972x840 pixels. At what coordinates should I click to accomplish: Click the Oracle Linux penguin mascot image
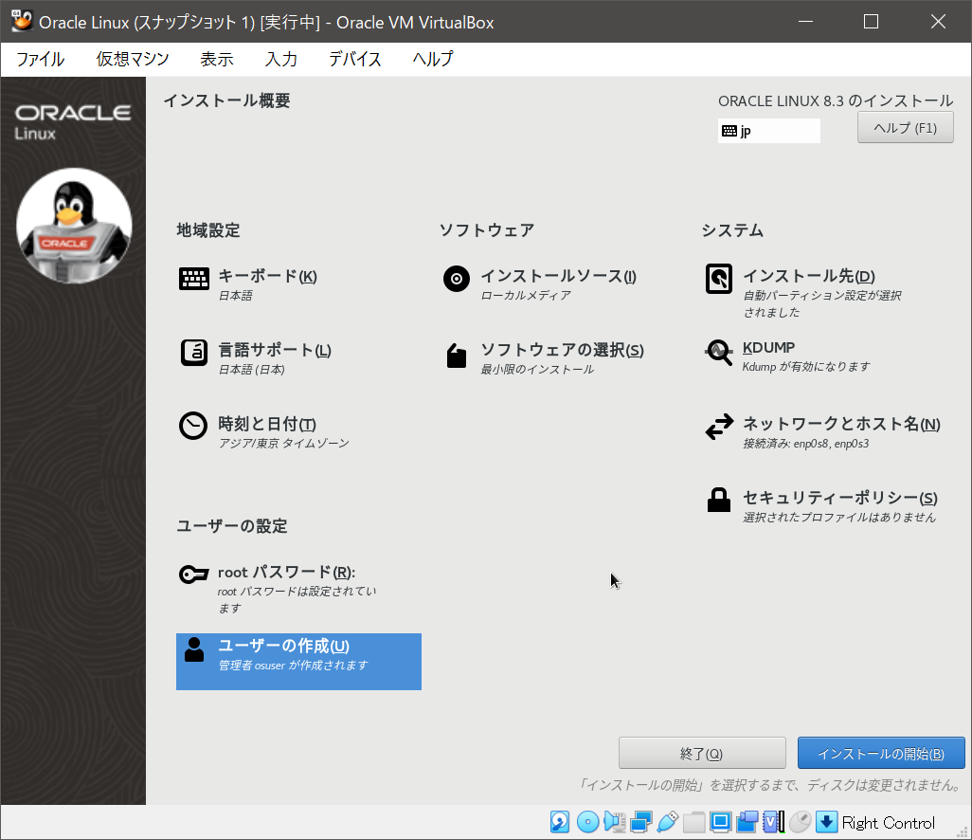74,226
